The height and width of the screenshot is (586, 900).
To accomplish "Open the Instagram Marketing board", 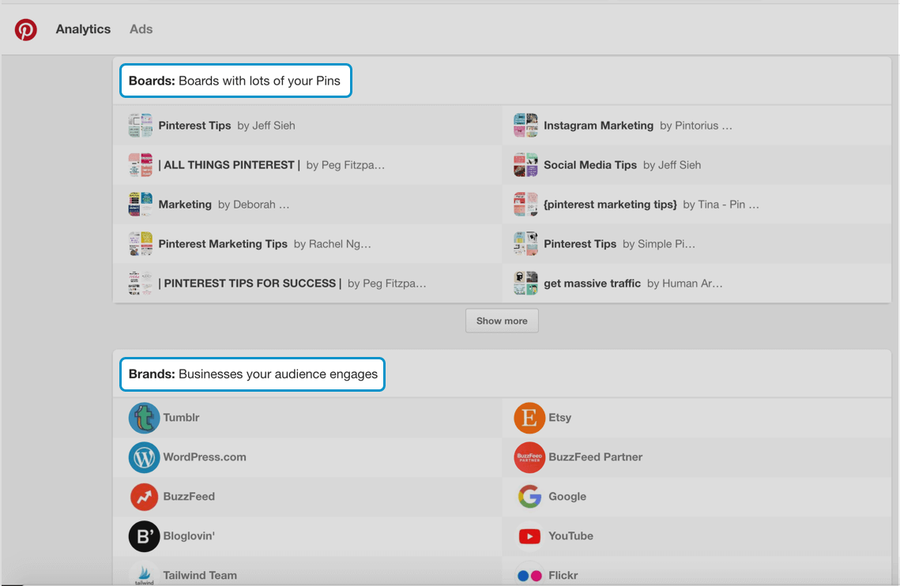I will tap(597, 125).
